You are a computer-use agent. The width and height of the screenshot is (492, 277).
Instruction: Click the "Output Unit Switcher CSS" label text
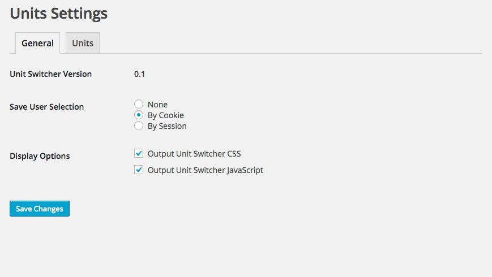[x=194, y=153]
